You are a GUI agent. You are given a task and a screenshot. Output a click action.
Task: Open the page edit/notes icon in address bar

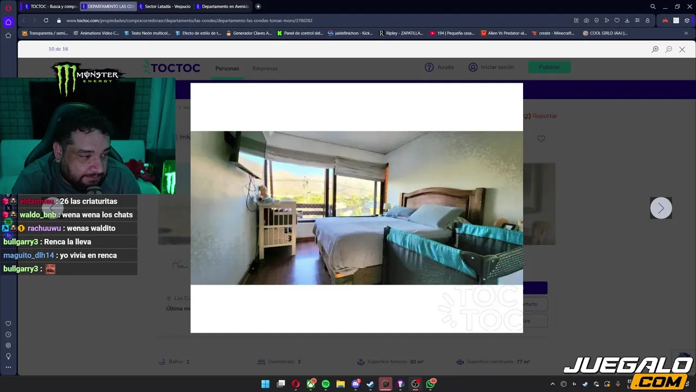pos(576,21)
